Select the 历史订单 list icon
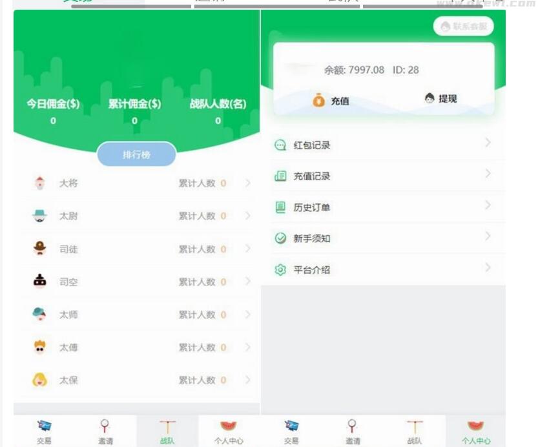538x447 pixels. (x=278, y=207)
